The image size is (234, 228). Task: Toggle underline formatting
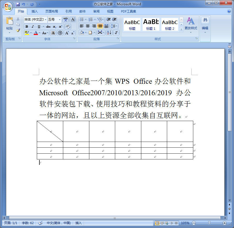tap(39, 27)
